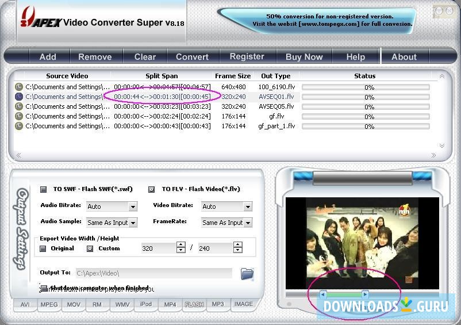
Task: Switch to the MPEG format tab
Action: coord(49,304)
